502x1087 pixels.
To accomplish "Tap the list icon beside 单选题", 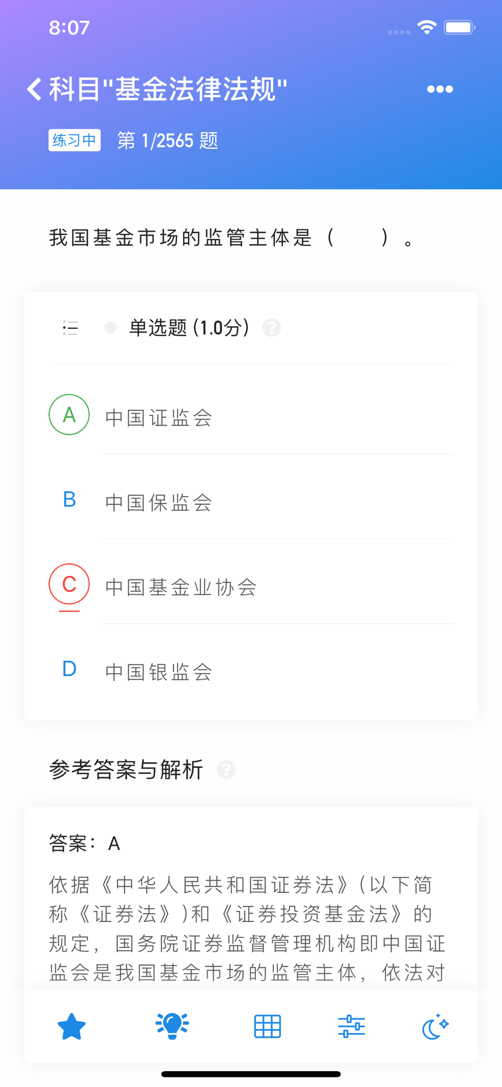I will click(x=70, y=328).
